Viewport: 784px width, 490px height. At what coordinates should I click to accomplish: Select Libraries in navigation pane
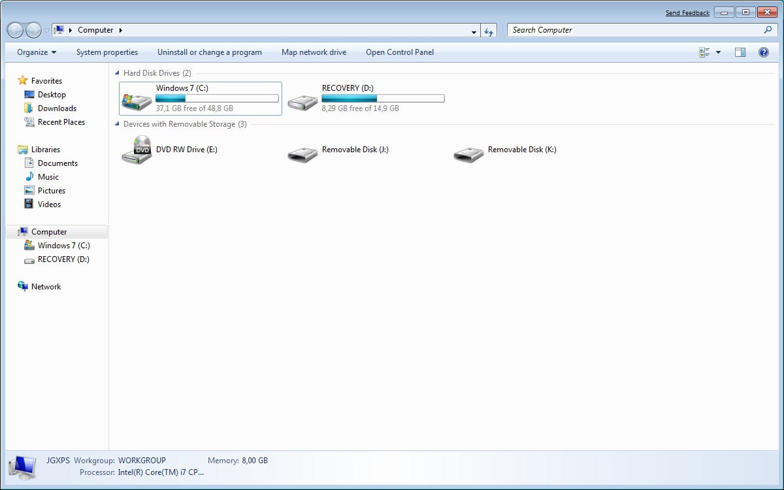[46, 150]
